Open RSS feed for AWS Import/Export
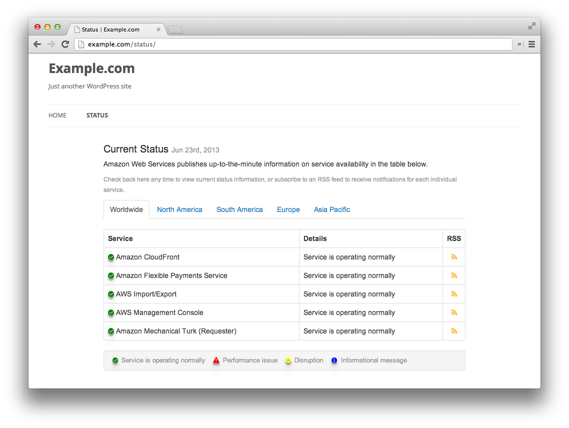Image resolution: width=569 pixels, height=428 pixels. click(x=453, y=294)
